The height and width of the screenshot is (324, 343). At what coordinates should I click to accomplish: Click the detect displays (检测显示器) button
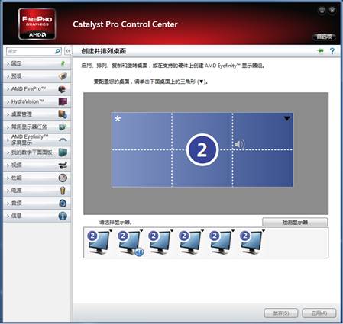click(x=295, y=222)
